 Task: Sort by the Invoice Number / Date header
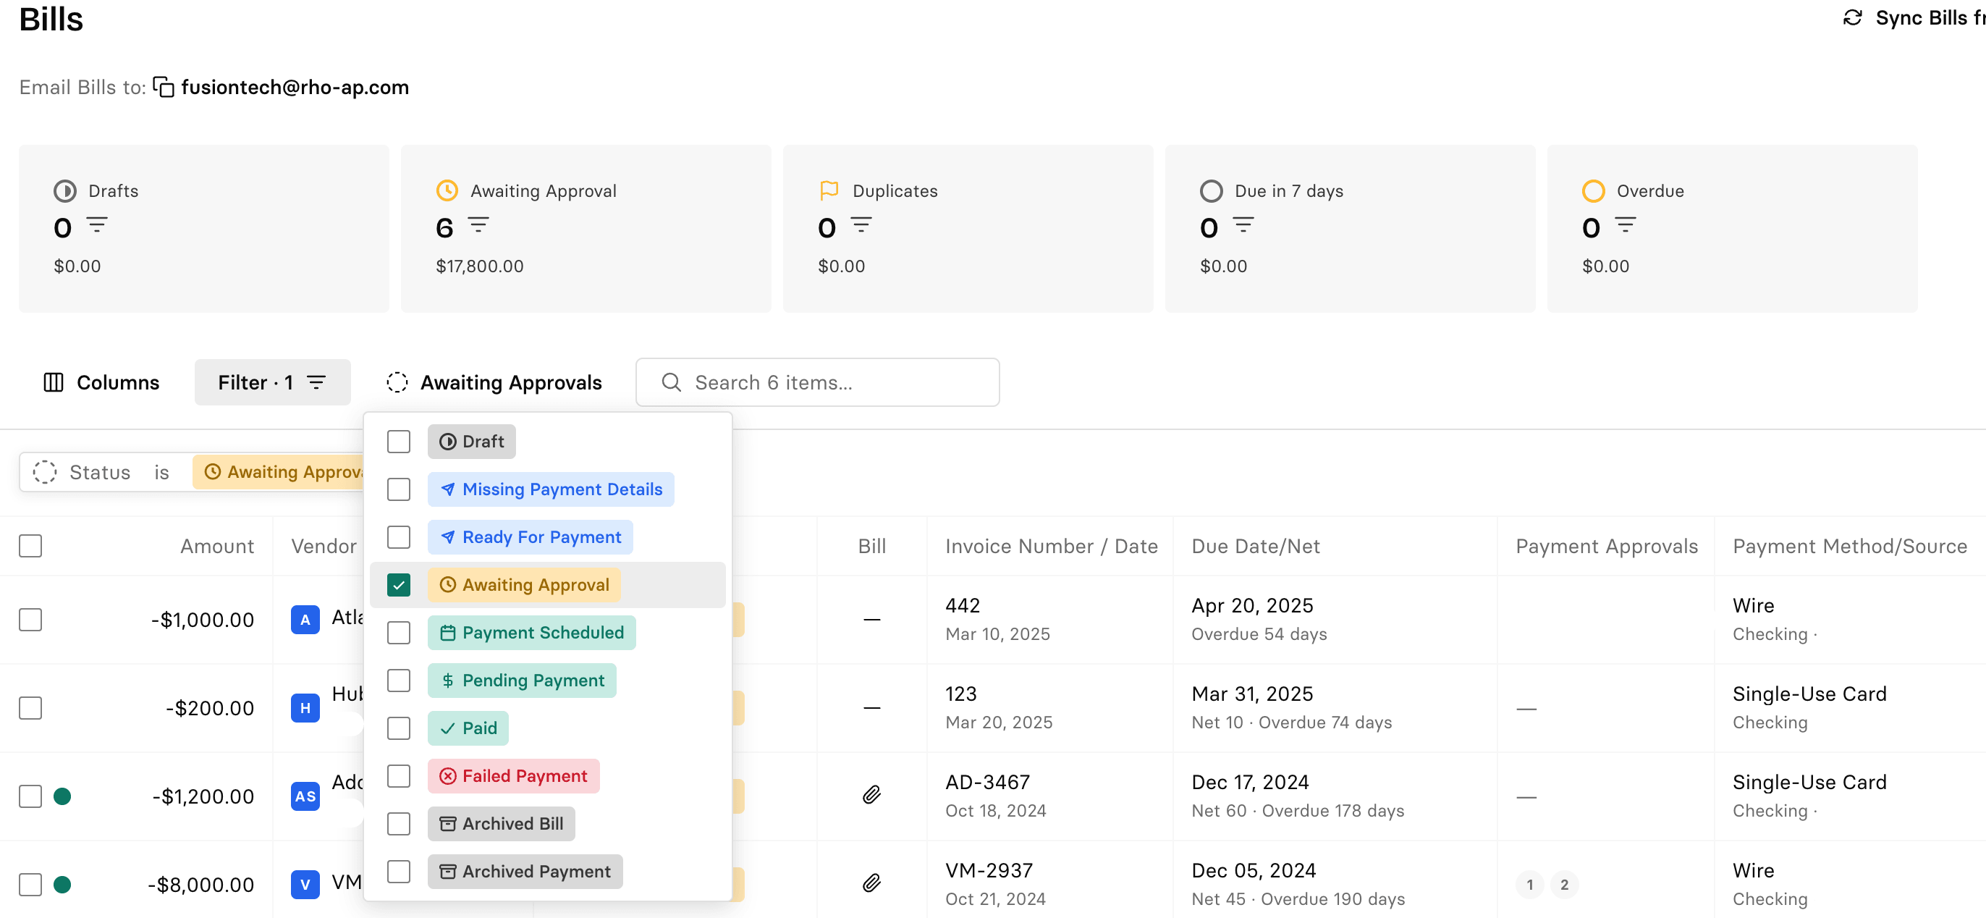1051,546
